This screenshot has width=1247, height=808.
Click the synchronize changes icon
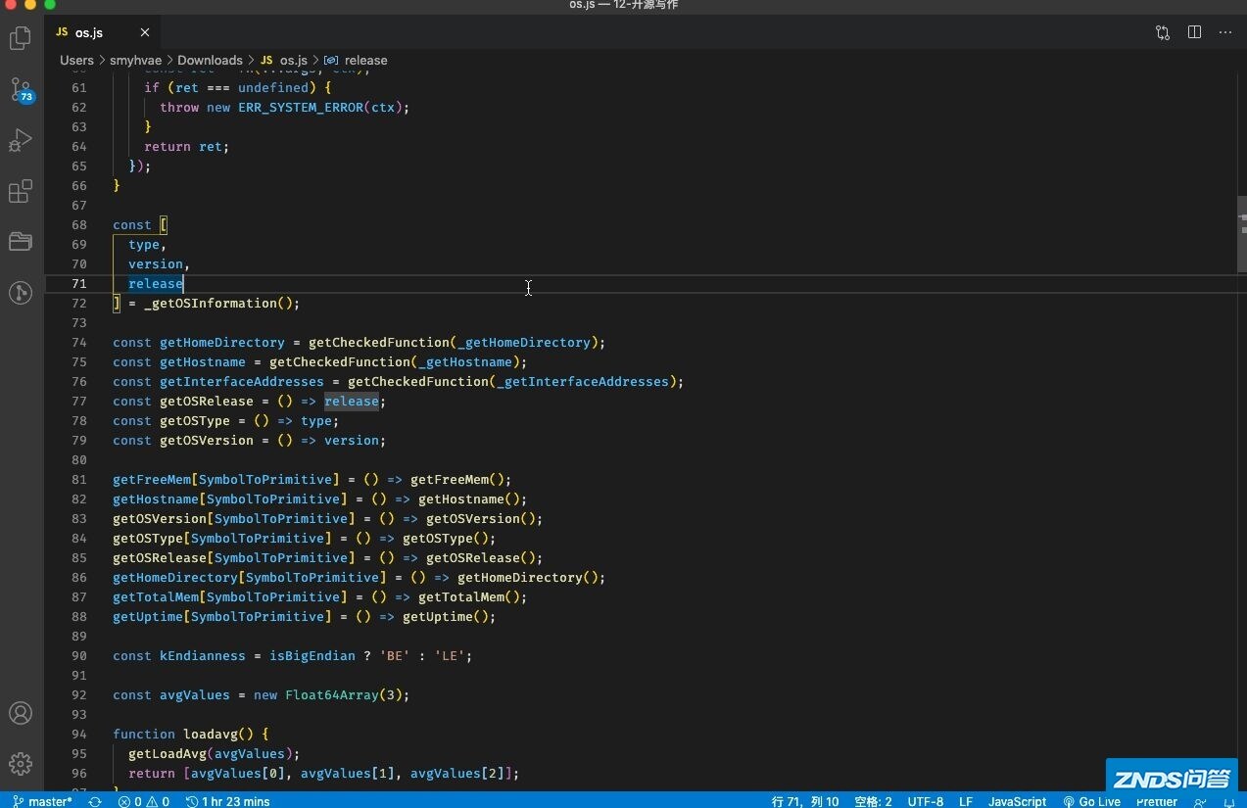click(x=95, y=801)
